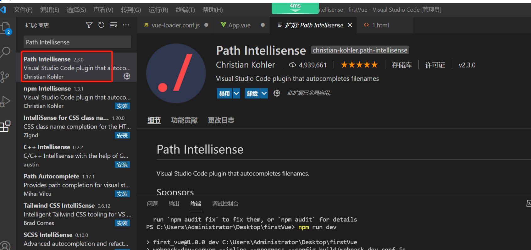Switch to vue-loader.conf.js tab
Screen dimensions: 531x250
click(175, 25)
